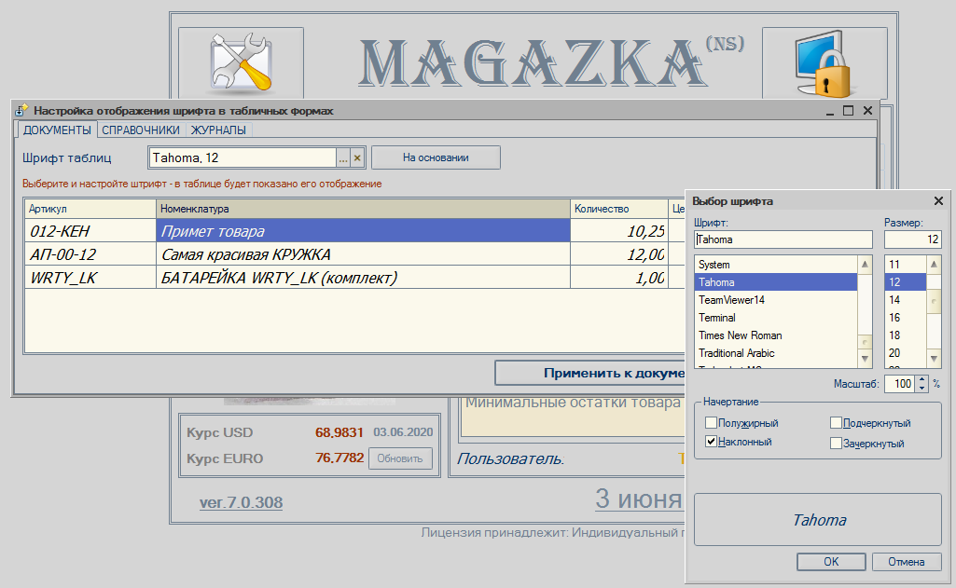Click the Масштаб value field
Screen dimensions: 956x588
point(899,384)
